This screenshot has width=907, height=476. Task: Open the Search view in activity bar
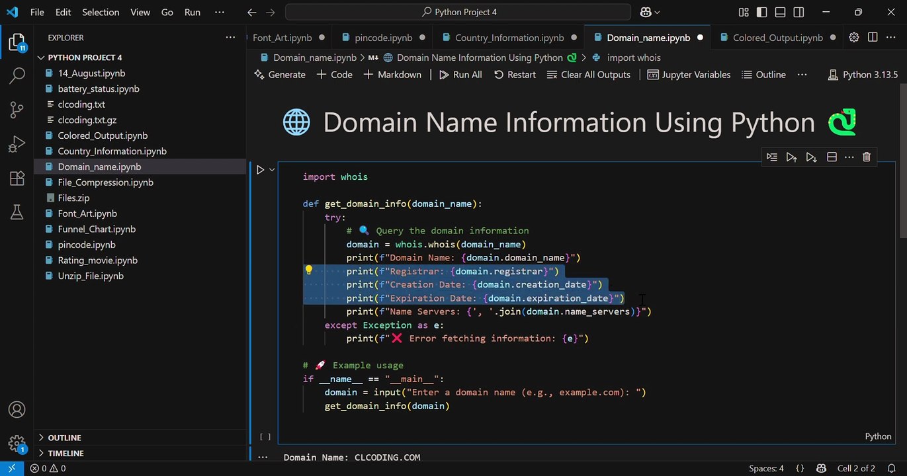tap(17, 76)
